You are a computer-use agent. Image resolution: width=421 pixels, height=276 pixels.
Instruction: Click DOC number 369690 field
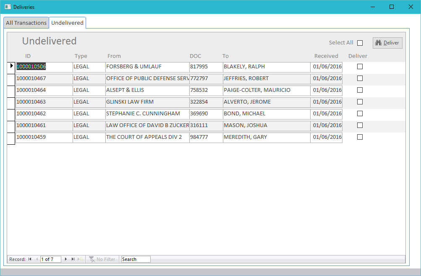pos(206,114)
